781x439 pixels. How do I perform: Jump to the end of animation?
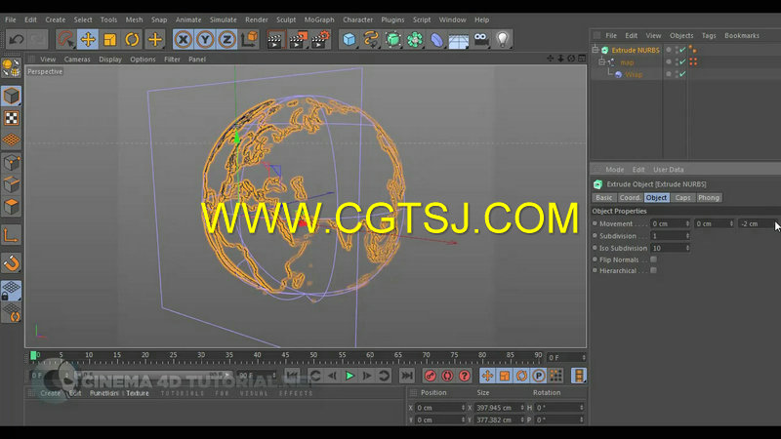[407, 376]
